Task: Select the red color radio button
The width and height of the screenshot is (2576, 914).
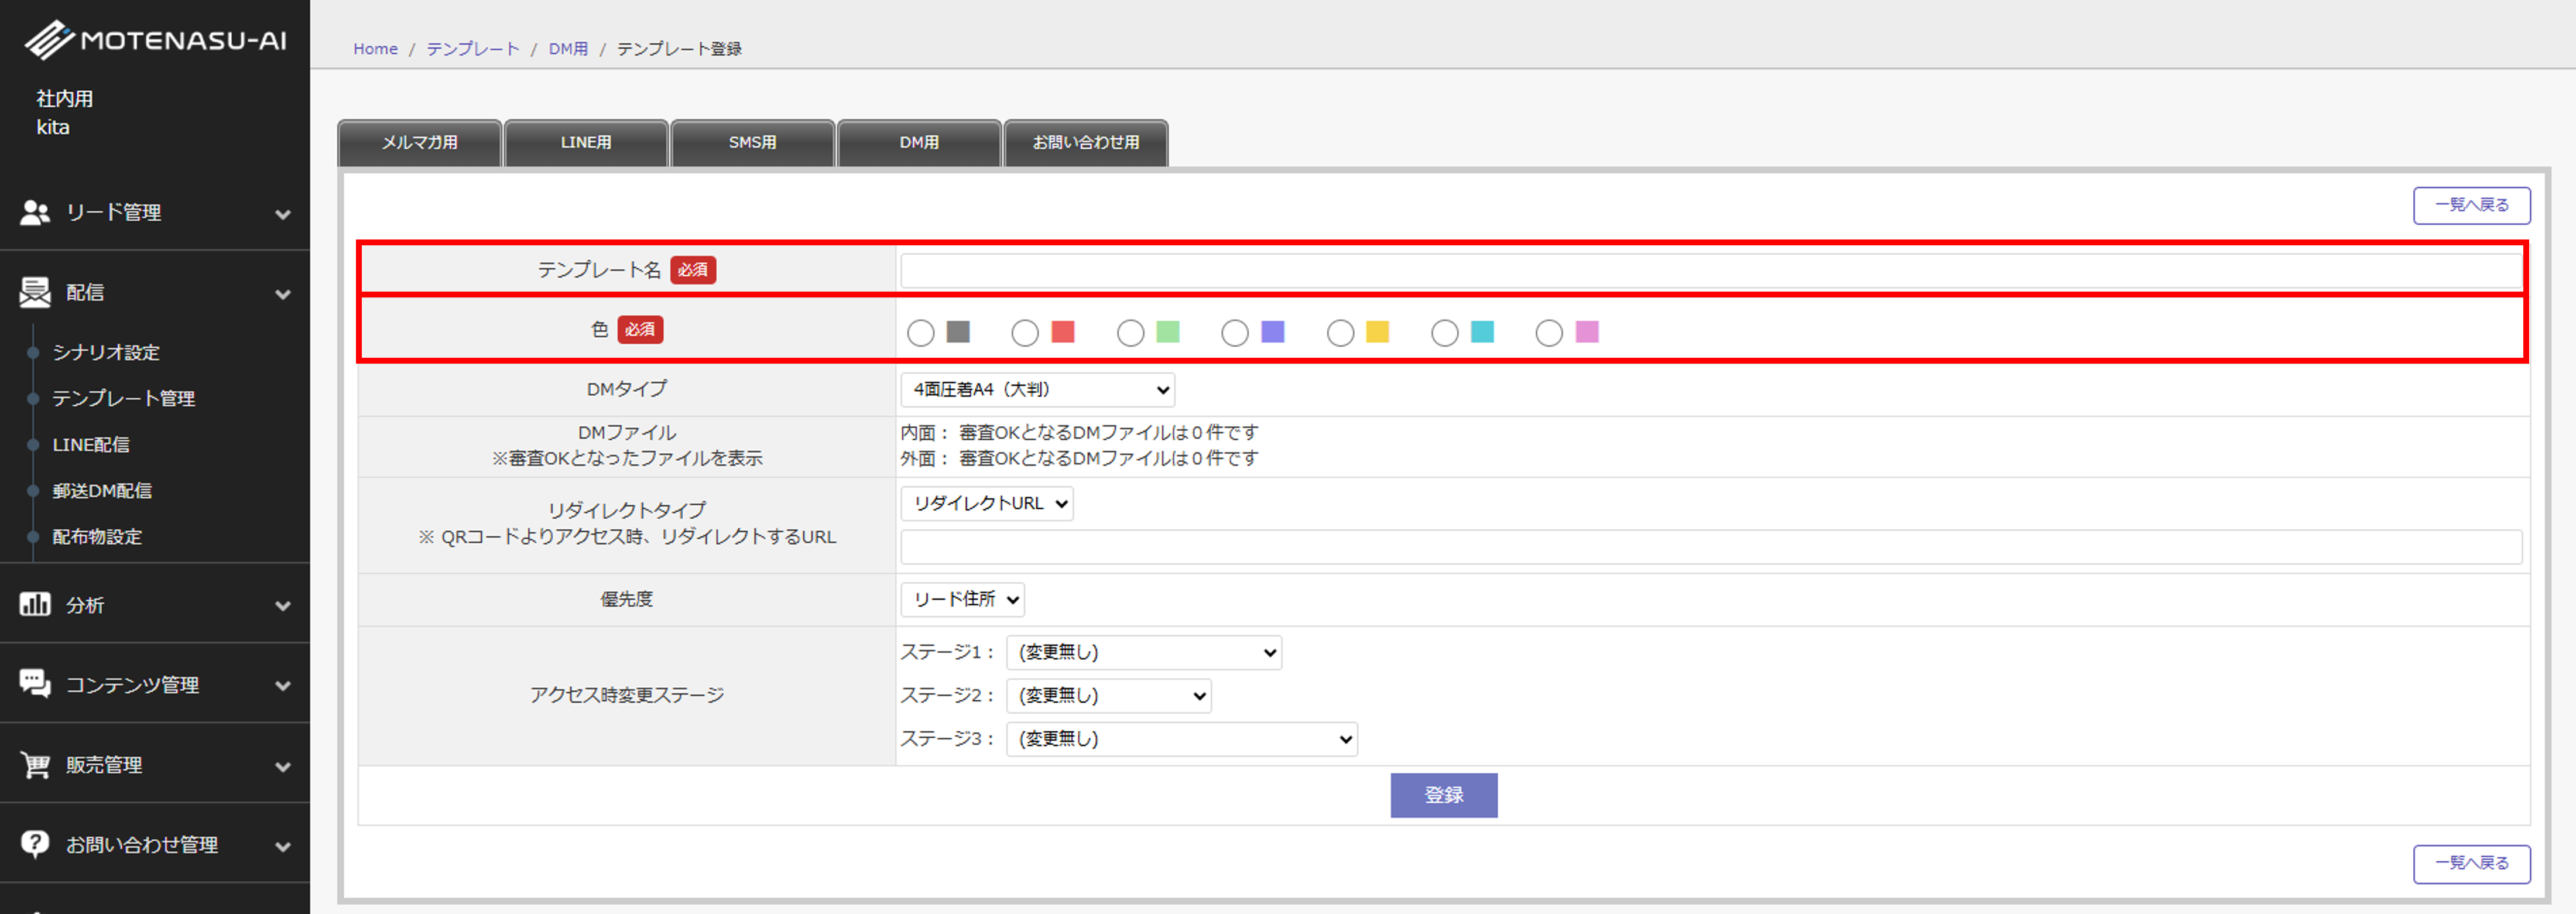Action: [1025, 333]
